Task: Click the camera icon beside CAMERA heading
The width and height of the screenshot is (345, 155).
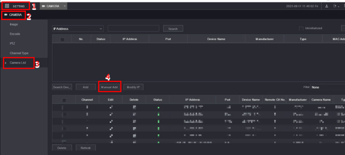Action: coord(6,15)
